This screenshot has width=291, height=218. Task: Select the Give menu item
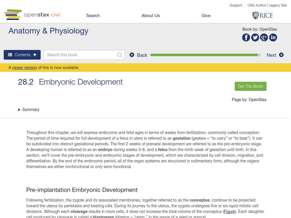[206, 15]
